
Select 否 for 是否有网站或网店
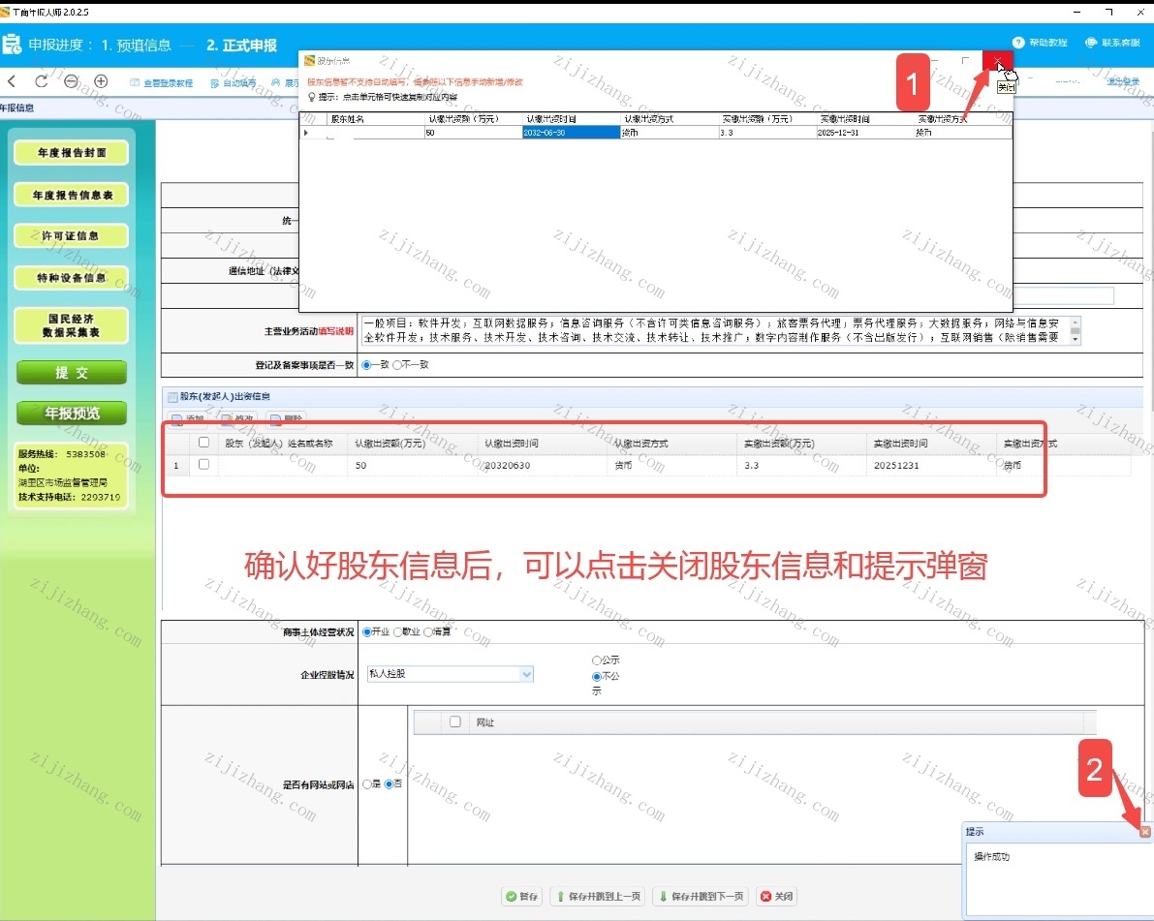click(x=390, y=784)
